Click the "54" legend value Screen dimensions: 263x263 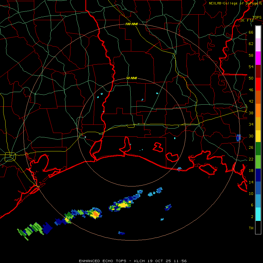(251, 67)
